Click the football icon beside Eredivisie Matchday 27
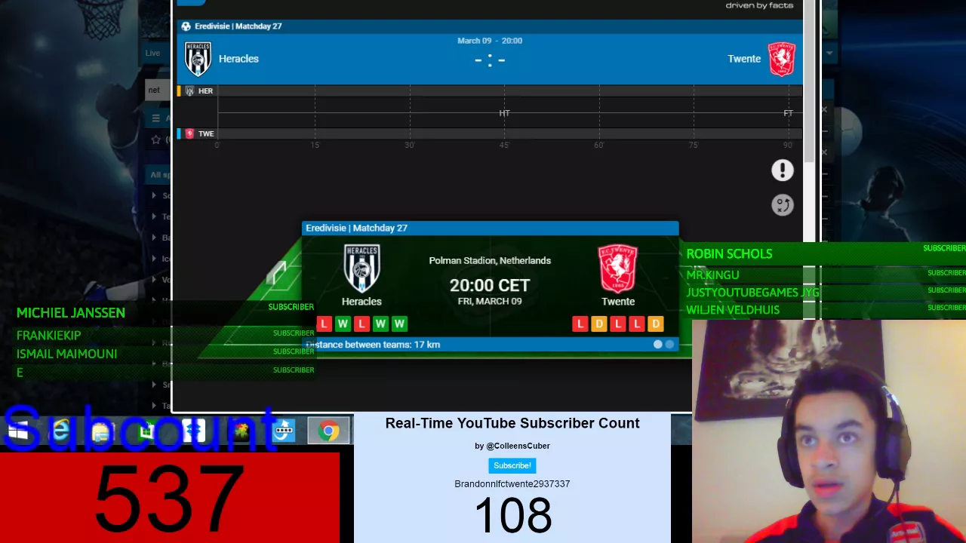This screenshot has height=543, width=966. (x=186, y=26)
